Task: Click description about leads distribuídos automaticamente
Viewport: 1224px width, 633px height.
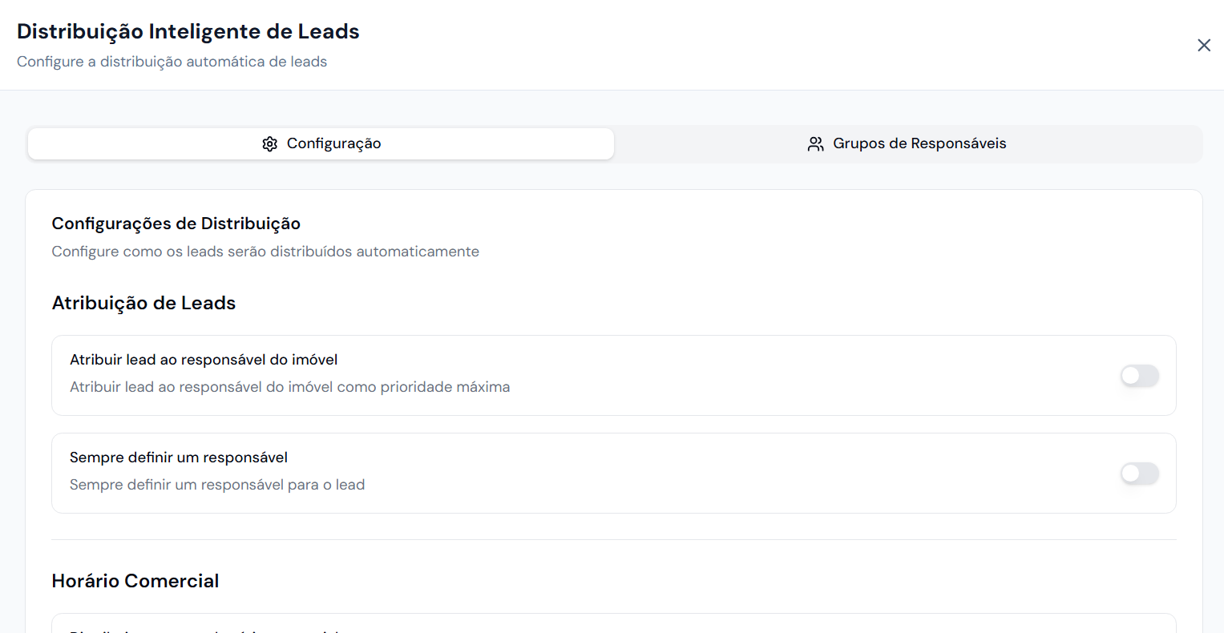Action: tap(265, 252)
